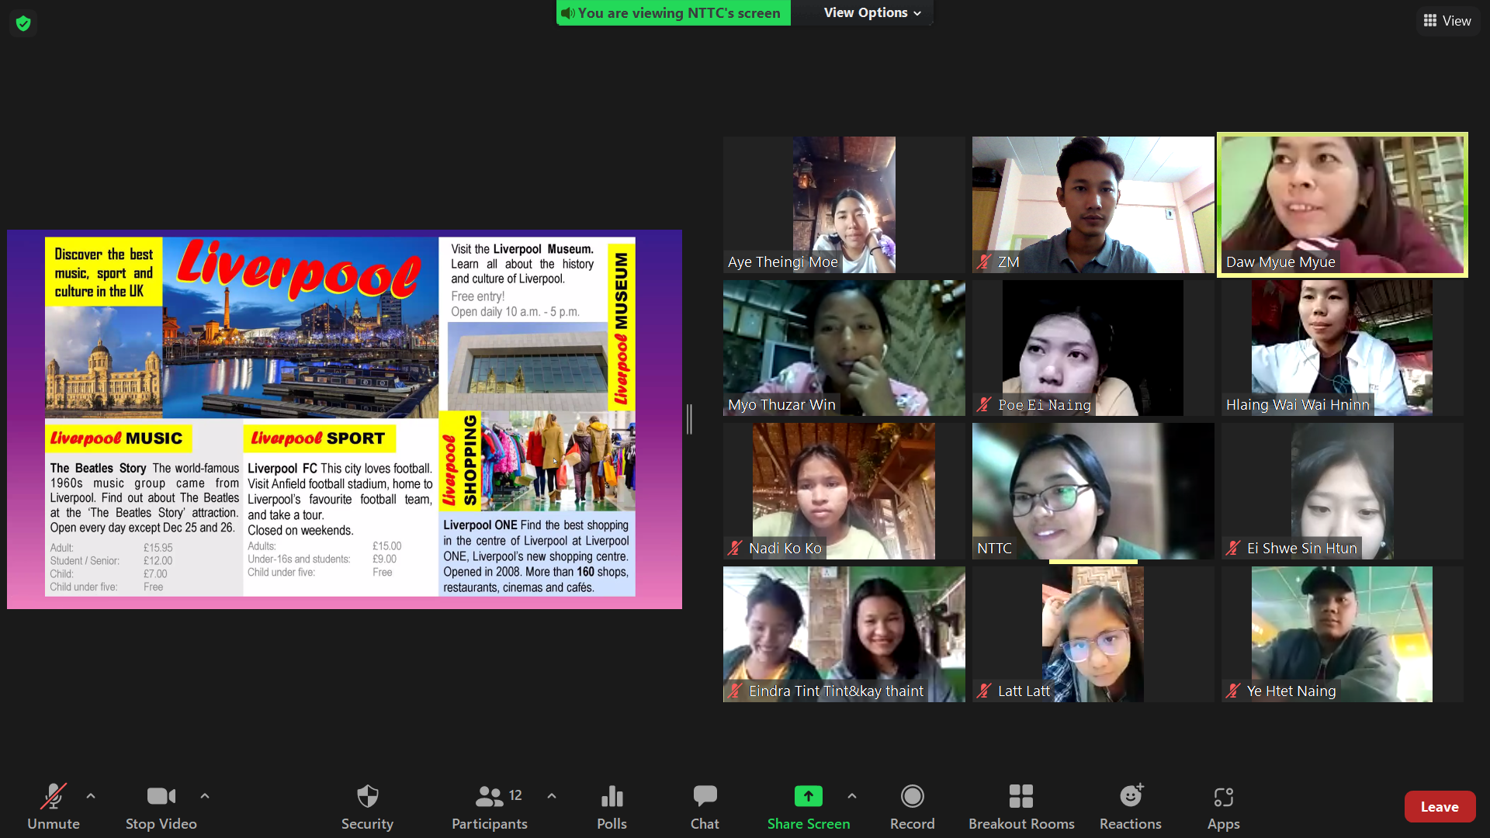Start recording with the Record icon

(912, 796)
